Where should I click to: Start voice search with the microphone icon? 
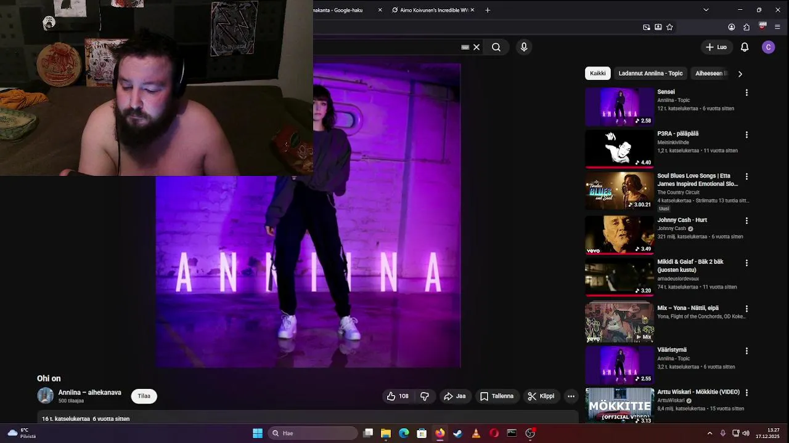524,47
